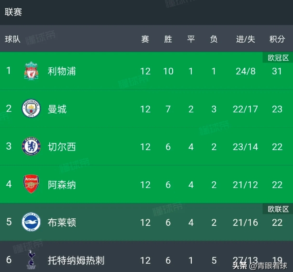Open the 联赛 league tab

point(13,12)
